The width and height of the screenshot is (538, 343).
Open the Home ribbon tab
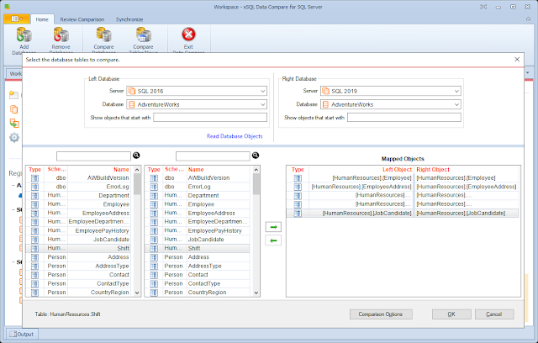pyautogui.click(x=42, y=19)
